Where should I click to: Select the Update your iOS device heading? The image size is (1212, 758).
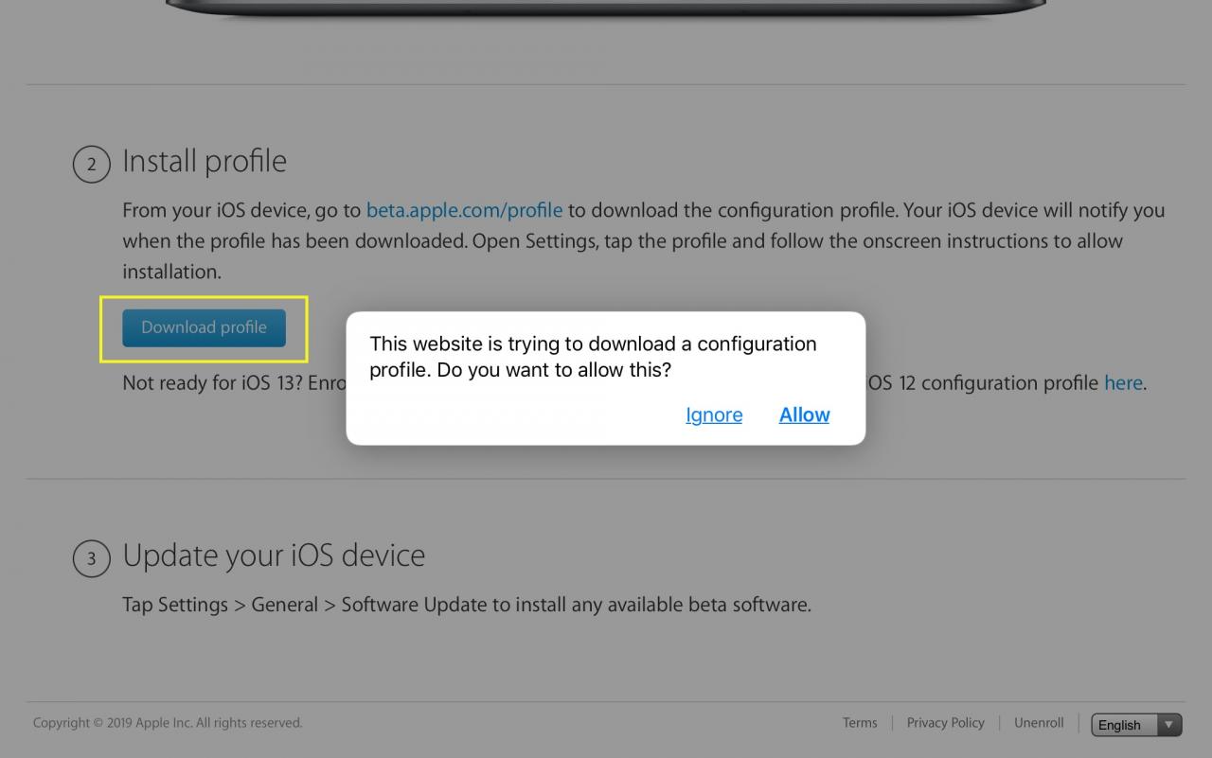click(x=274, y=555)
